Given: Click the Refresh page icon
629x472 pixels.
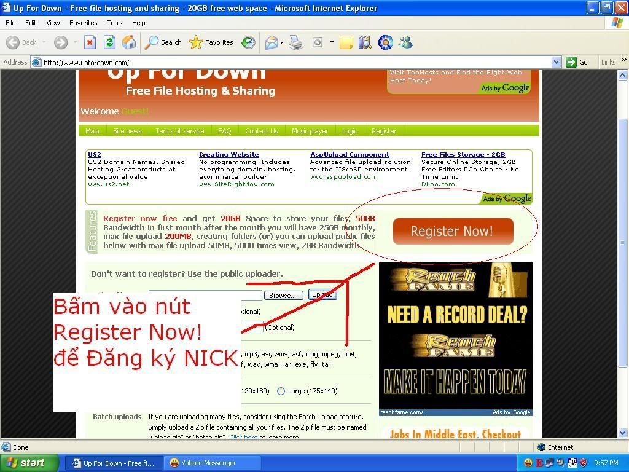Looking at the screenshot, I should [109, 42].
